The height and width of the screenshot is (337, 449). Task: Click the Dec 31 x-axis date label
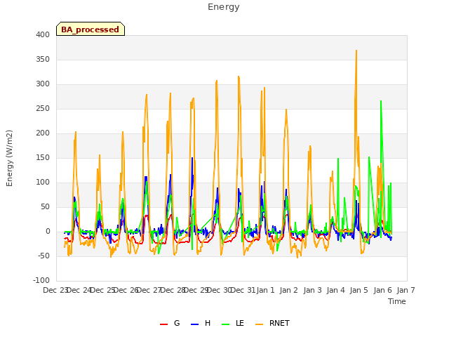coord(243,290)
